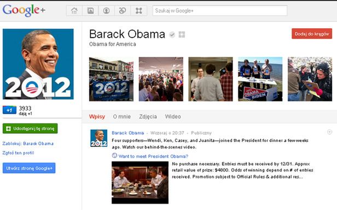Open the clipboard signing photo thumbnail

(x=310, y=79)
